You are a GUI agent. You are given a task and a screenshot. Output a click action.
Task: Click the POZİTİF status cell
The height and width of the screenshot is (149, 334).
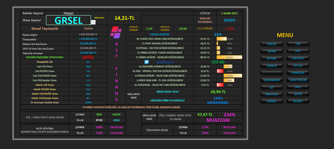117,115
